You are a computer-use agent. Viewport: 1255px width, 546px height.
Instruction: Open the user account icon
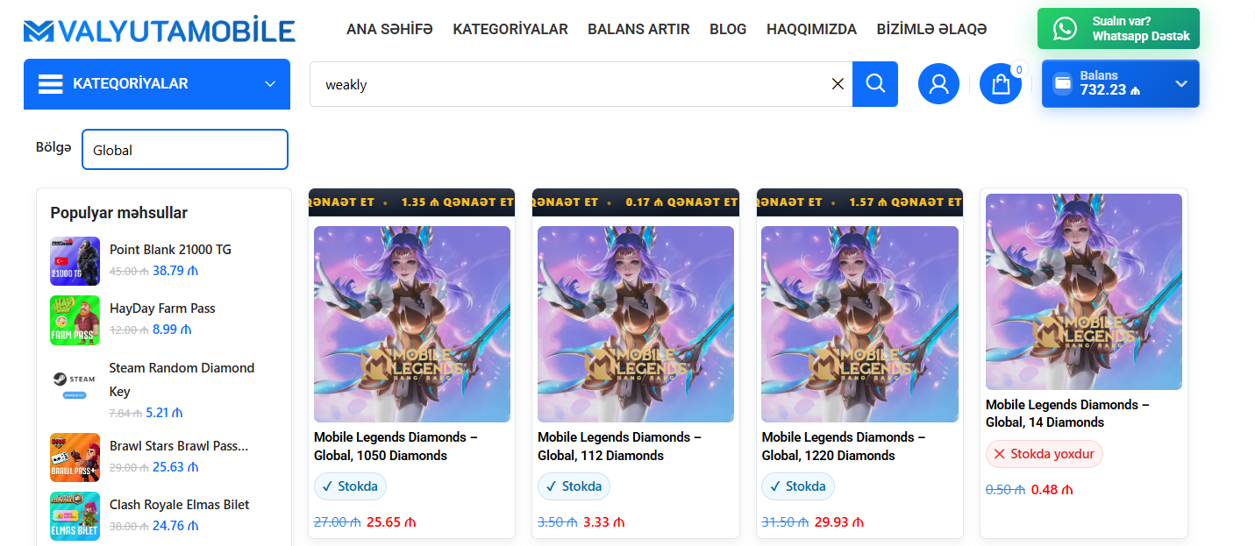pos(938,84)
